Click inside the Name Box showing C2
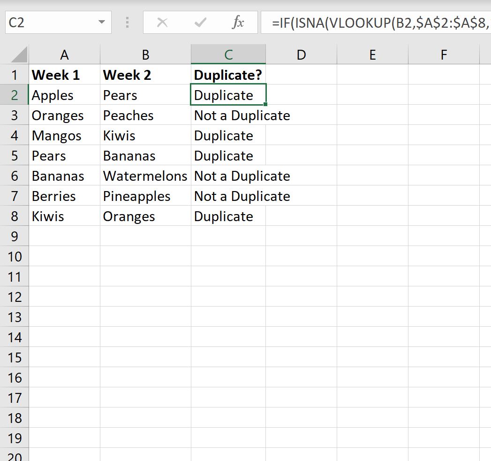The image size is (491, 461). coord(47,22)
